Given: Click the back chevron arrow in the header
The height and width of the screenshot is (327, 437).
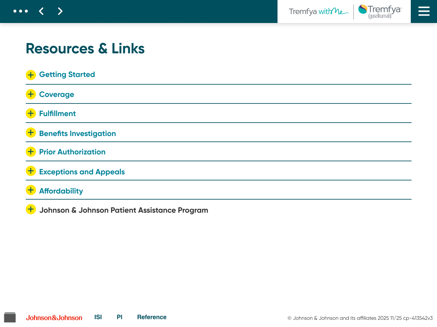Looking at the screenshot, I should 41,11.
